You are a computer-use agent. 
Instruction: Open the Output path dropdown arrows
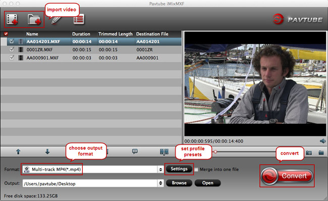tap(160, 183)
